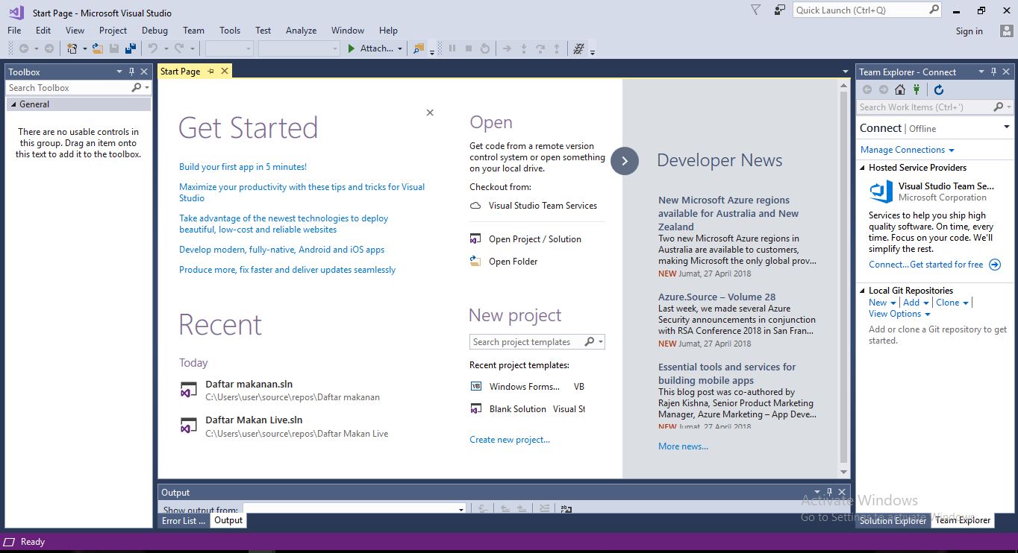Open the Debug menu
The image size is (1018, 553).
pyautogui.click(x=154, y=31)
